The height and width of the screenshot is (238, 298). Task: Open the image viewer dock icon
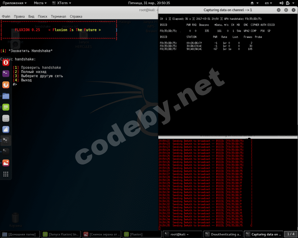[x=6, y=163]
